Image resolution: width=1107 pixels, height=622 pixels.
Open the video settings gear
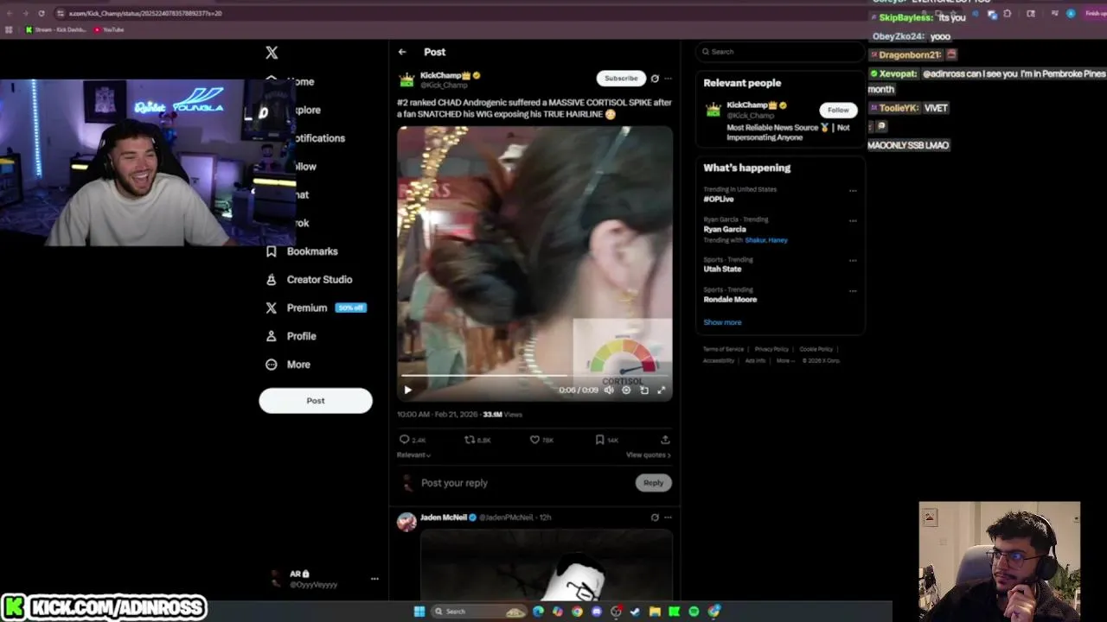(626, 390)
